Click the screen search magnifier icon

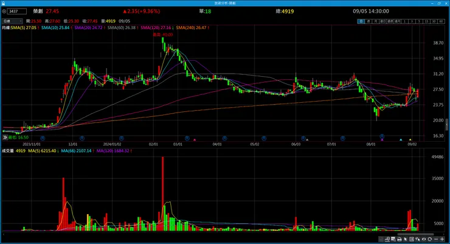coord(393,239)
